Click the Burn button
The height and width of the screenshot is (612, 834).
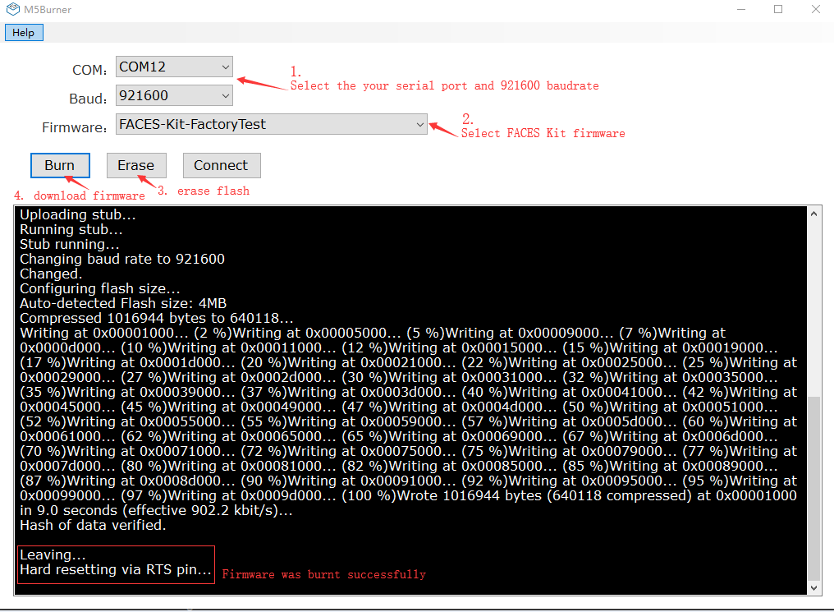(60, 165)
